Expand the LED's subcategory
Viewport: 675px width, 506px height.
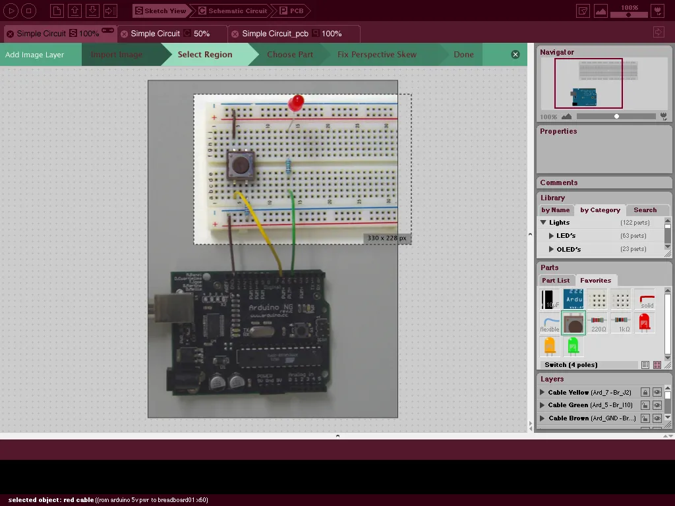point(551,236)
